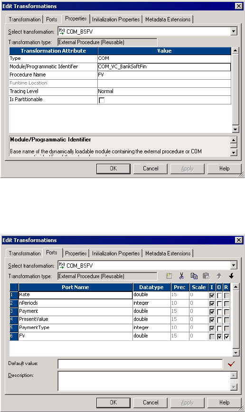Image resolution: width=245 pixels, height=412 pixels.
Task: Select the Type value COM
Action: 164,58
